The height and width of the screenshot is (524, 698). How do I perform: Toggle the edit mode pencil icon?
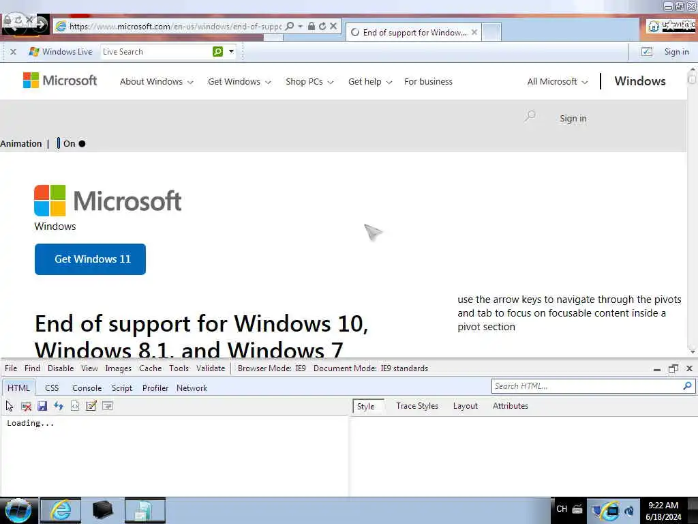91,406
